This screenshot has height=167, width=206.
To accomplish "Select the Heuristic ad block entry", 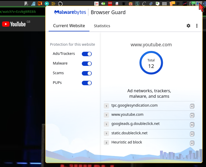I will click(x=127, y=142).
